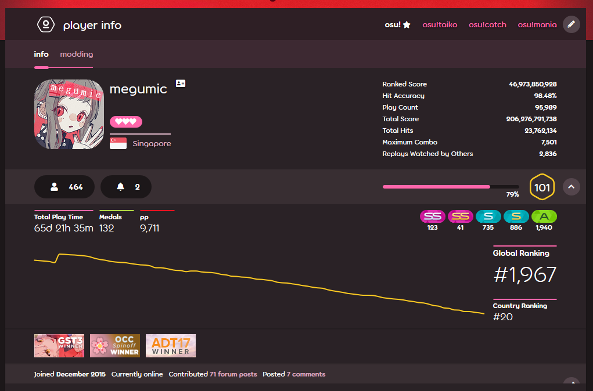Click the GST3 Winner badge
593x391 pixels.
tap(59, 346)
